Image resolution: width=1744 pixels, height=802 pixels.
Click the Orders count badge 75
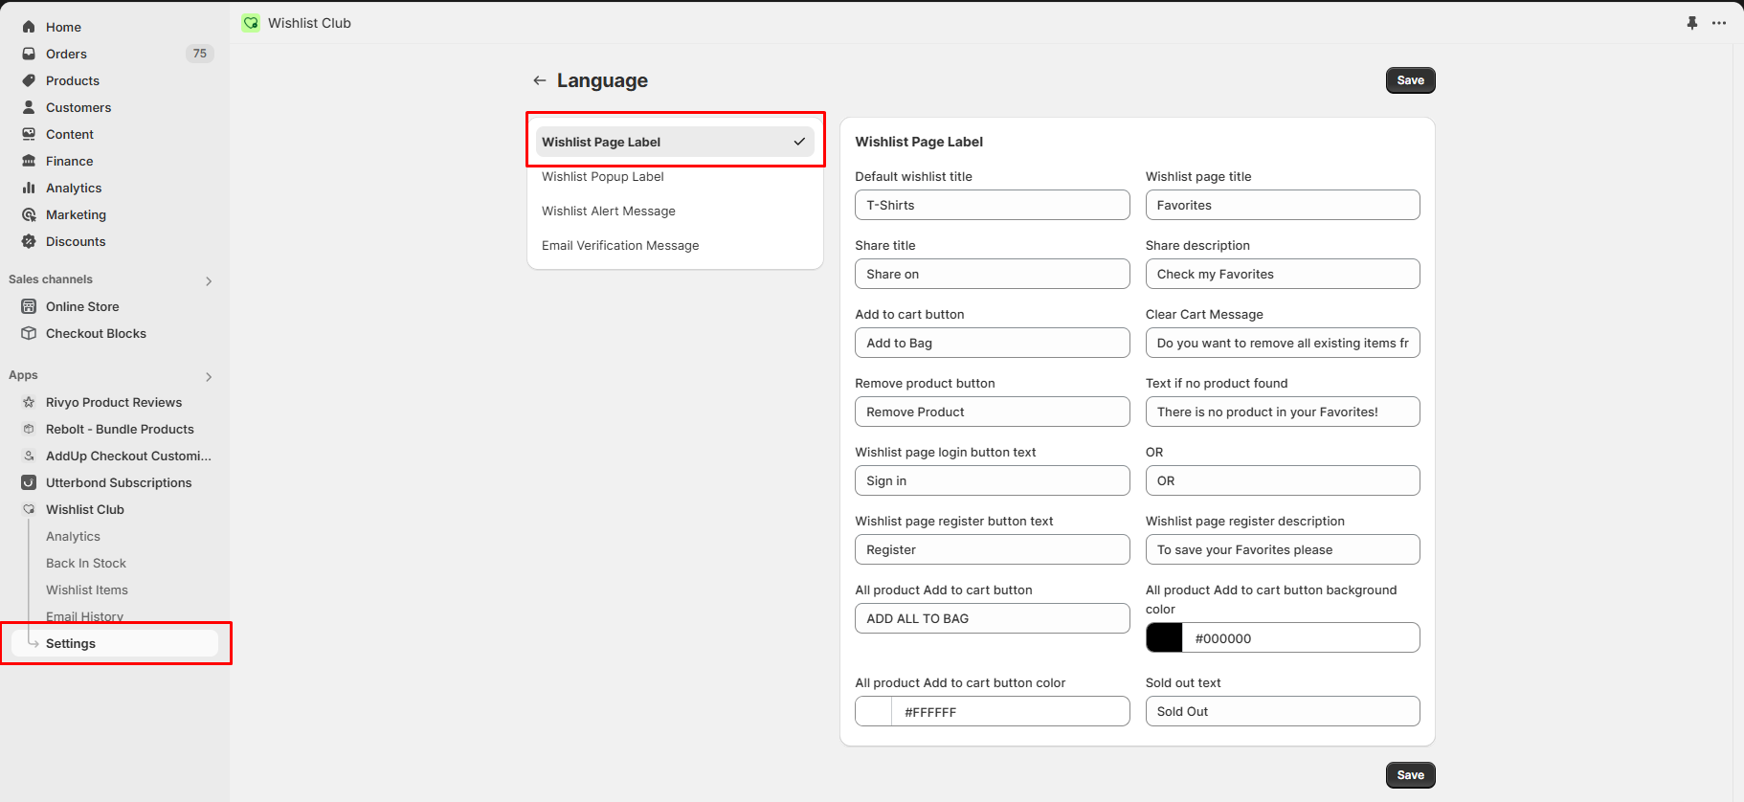(x=199, y=54)
